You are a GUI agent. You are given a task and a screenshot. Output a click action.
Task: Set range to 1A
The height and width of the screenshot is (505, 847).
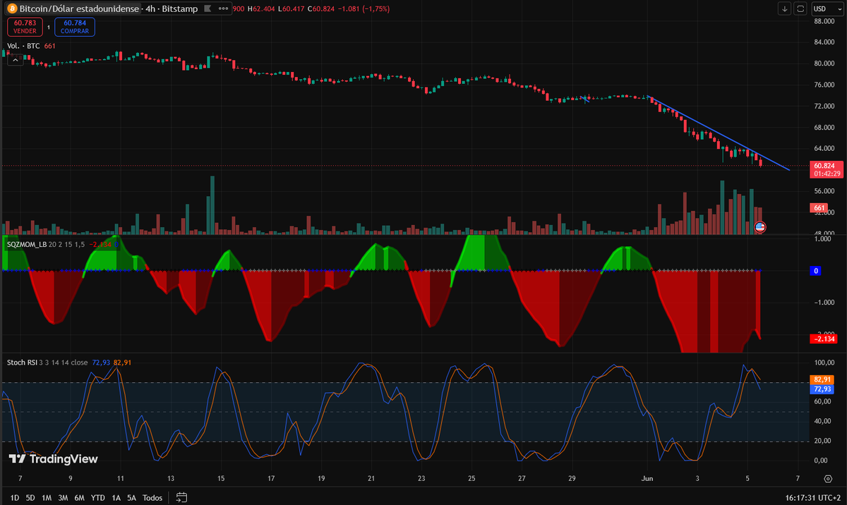pyautogui.click(x=116, y=497)
